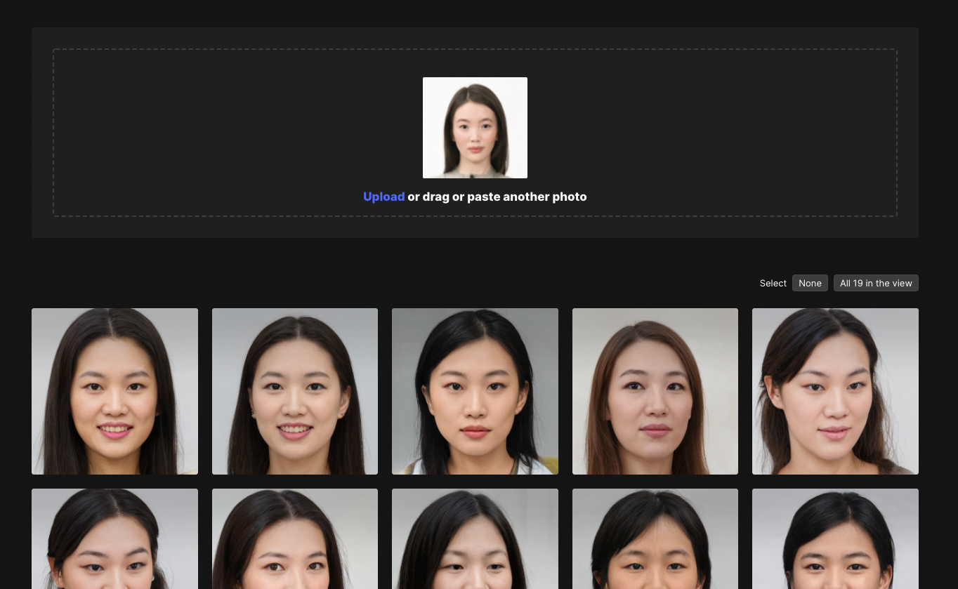Pick the fifth thumbnail in the second row

pyautogui.click(x=835, y=538)
